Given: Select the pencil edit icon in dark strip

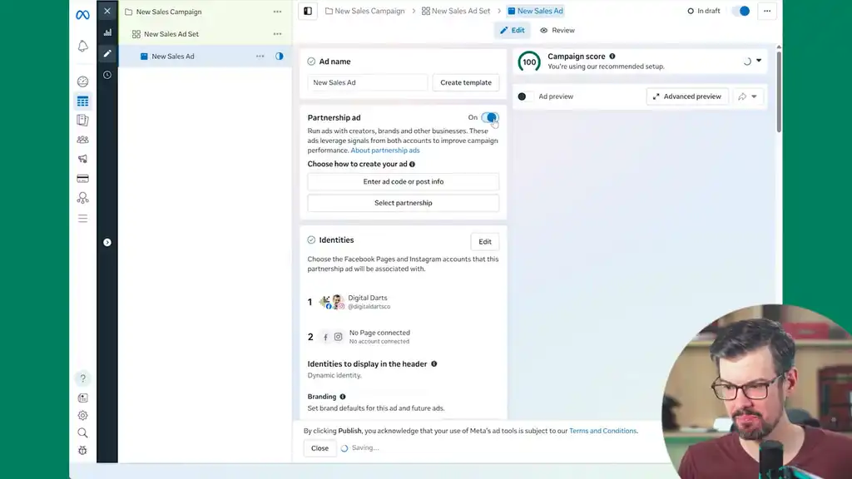Looking at the screenshot, I should click(107, 53).
